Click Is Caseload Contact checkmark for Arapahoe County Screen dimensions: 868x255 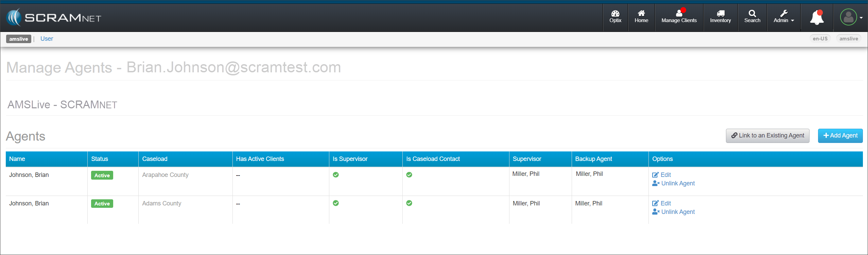409,175
